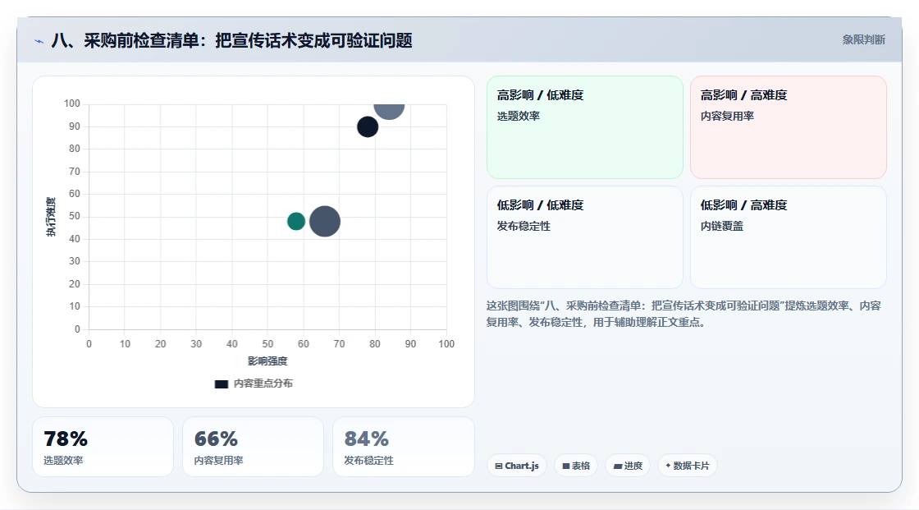Screen dimensions: 919x510
Task: Click the 100 label on x-axis
Action: (x=446, y=344)
